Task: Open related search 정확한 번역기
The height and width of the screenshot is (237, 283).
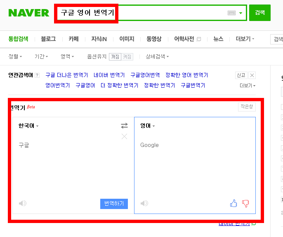Action: click(159, 85)
